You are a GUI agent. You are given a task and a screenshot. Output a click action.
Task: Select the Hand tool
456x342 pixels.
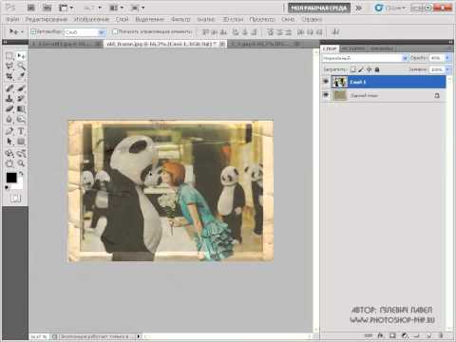pyautogui.click(x=9, y=163)
